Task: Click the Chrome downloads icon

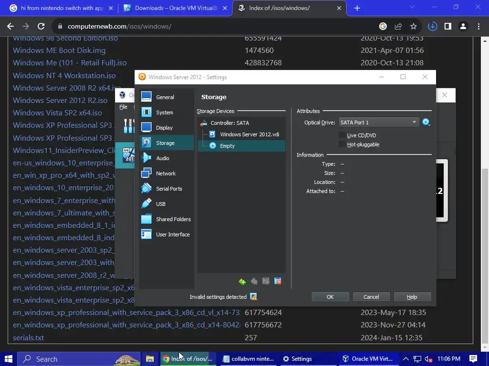Action: (432, 27)
